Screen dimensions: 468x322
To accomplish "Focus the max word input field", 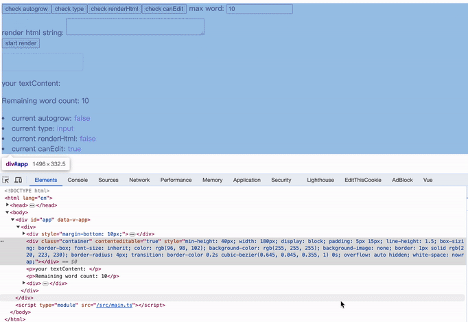I will click(x=259, y=9).
